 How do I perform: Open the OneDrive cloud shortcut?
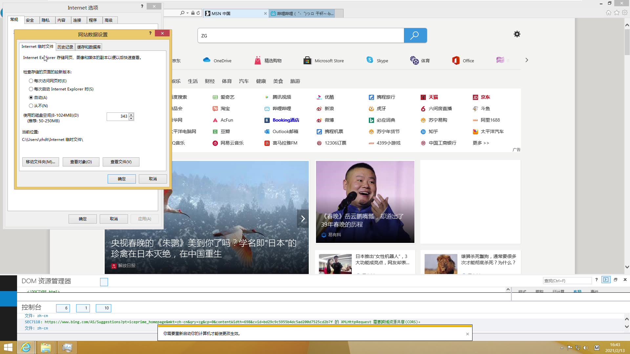tap(207, 60)
